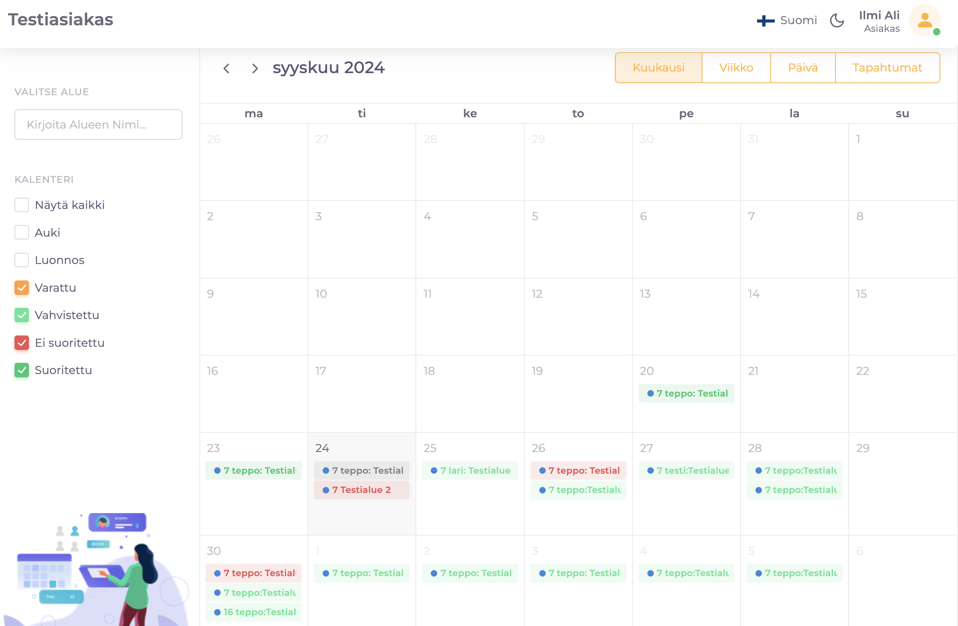The width and height of the screenshot is (958, 626).
Task: Click the Finnish flag language icon
Action: (x=765, y=20)
